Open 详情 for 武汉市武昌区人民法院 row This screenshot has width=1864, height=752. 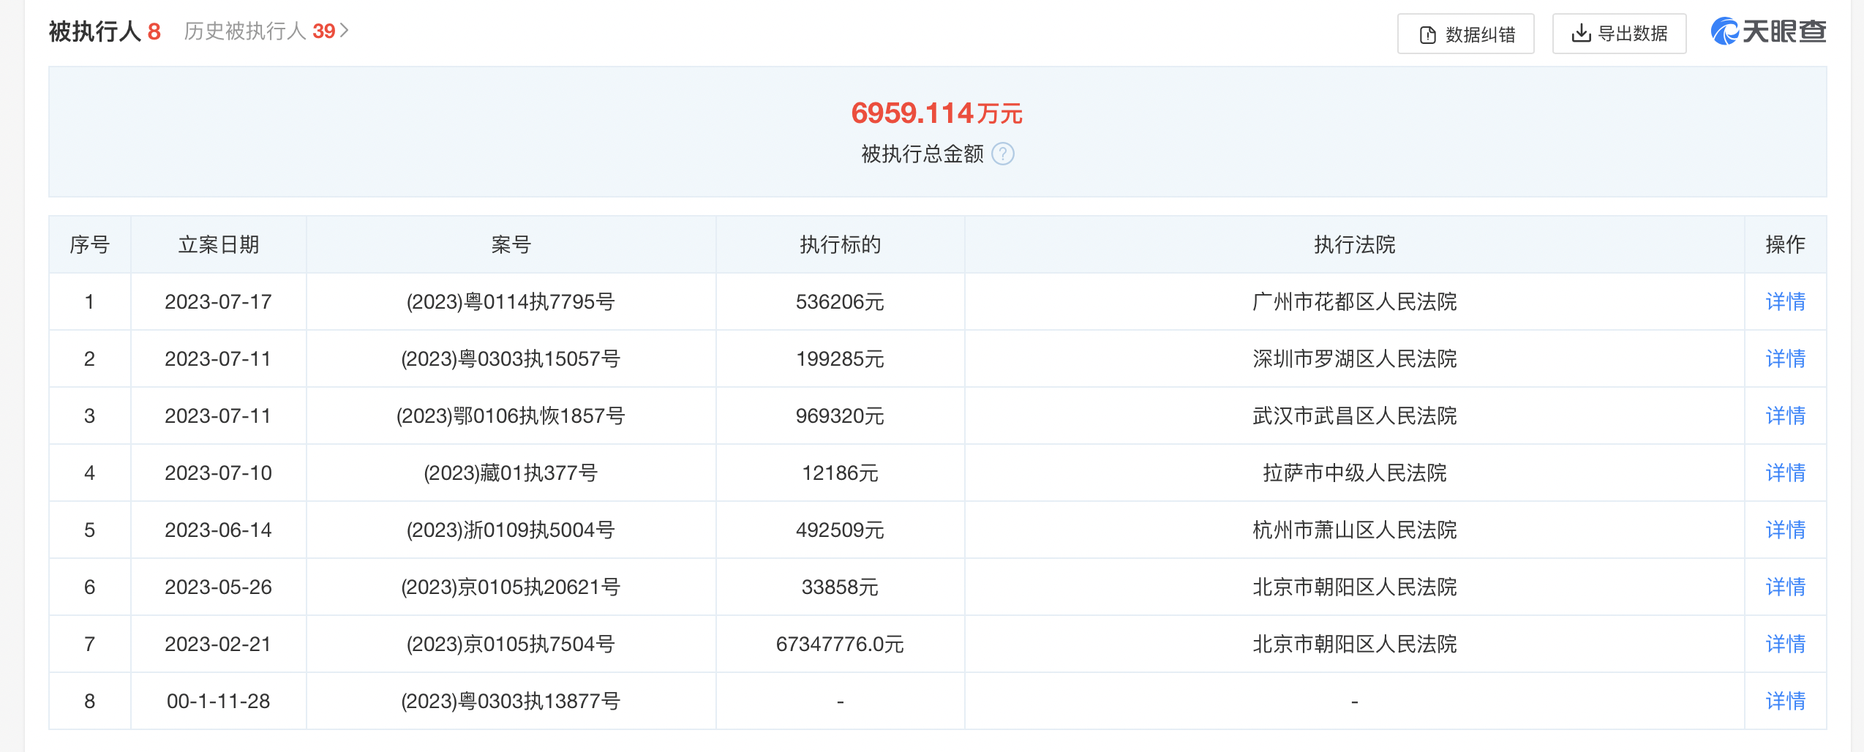click(1785, 416)
